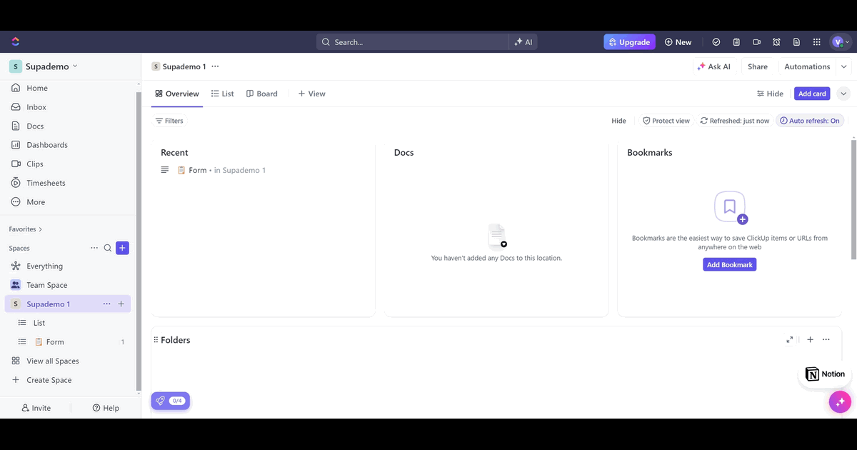Open the recent Form in Supademo 1
The image size is (857, 450).
click(221, 170)
